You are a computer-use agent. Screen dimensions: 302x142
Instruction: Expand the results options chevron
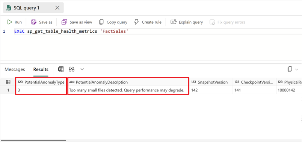pos(82,69)
